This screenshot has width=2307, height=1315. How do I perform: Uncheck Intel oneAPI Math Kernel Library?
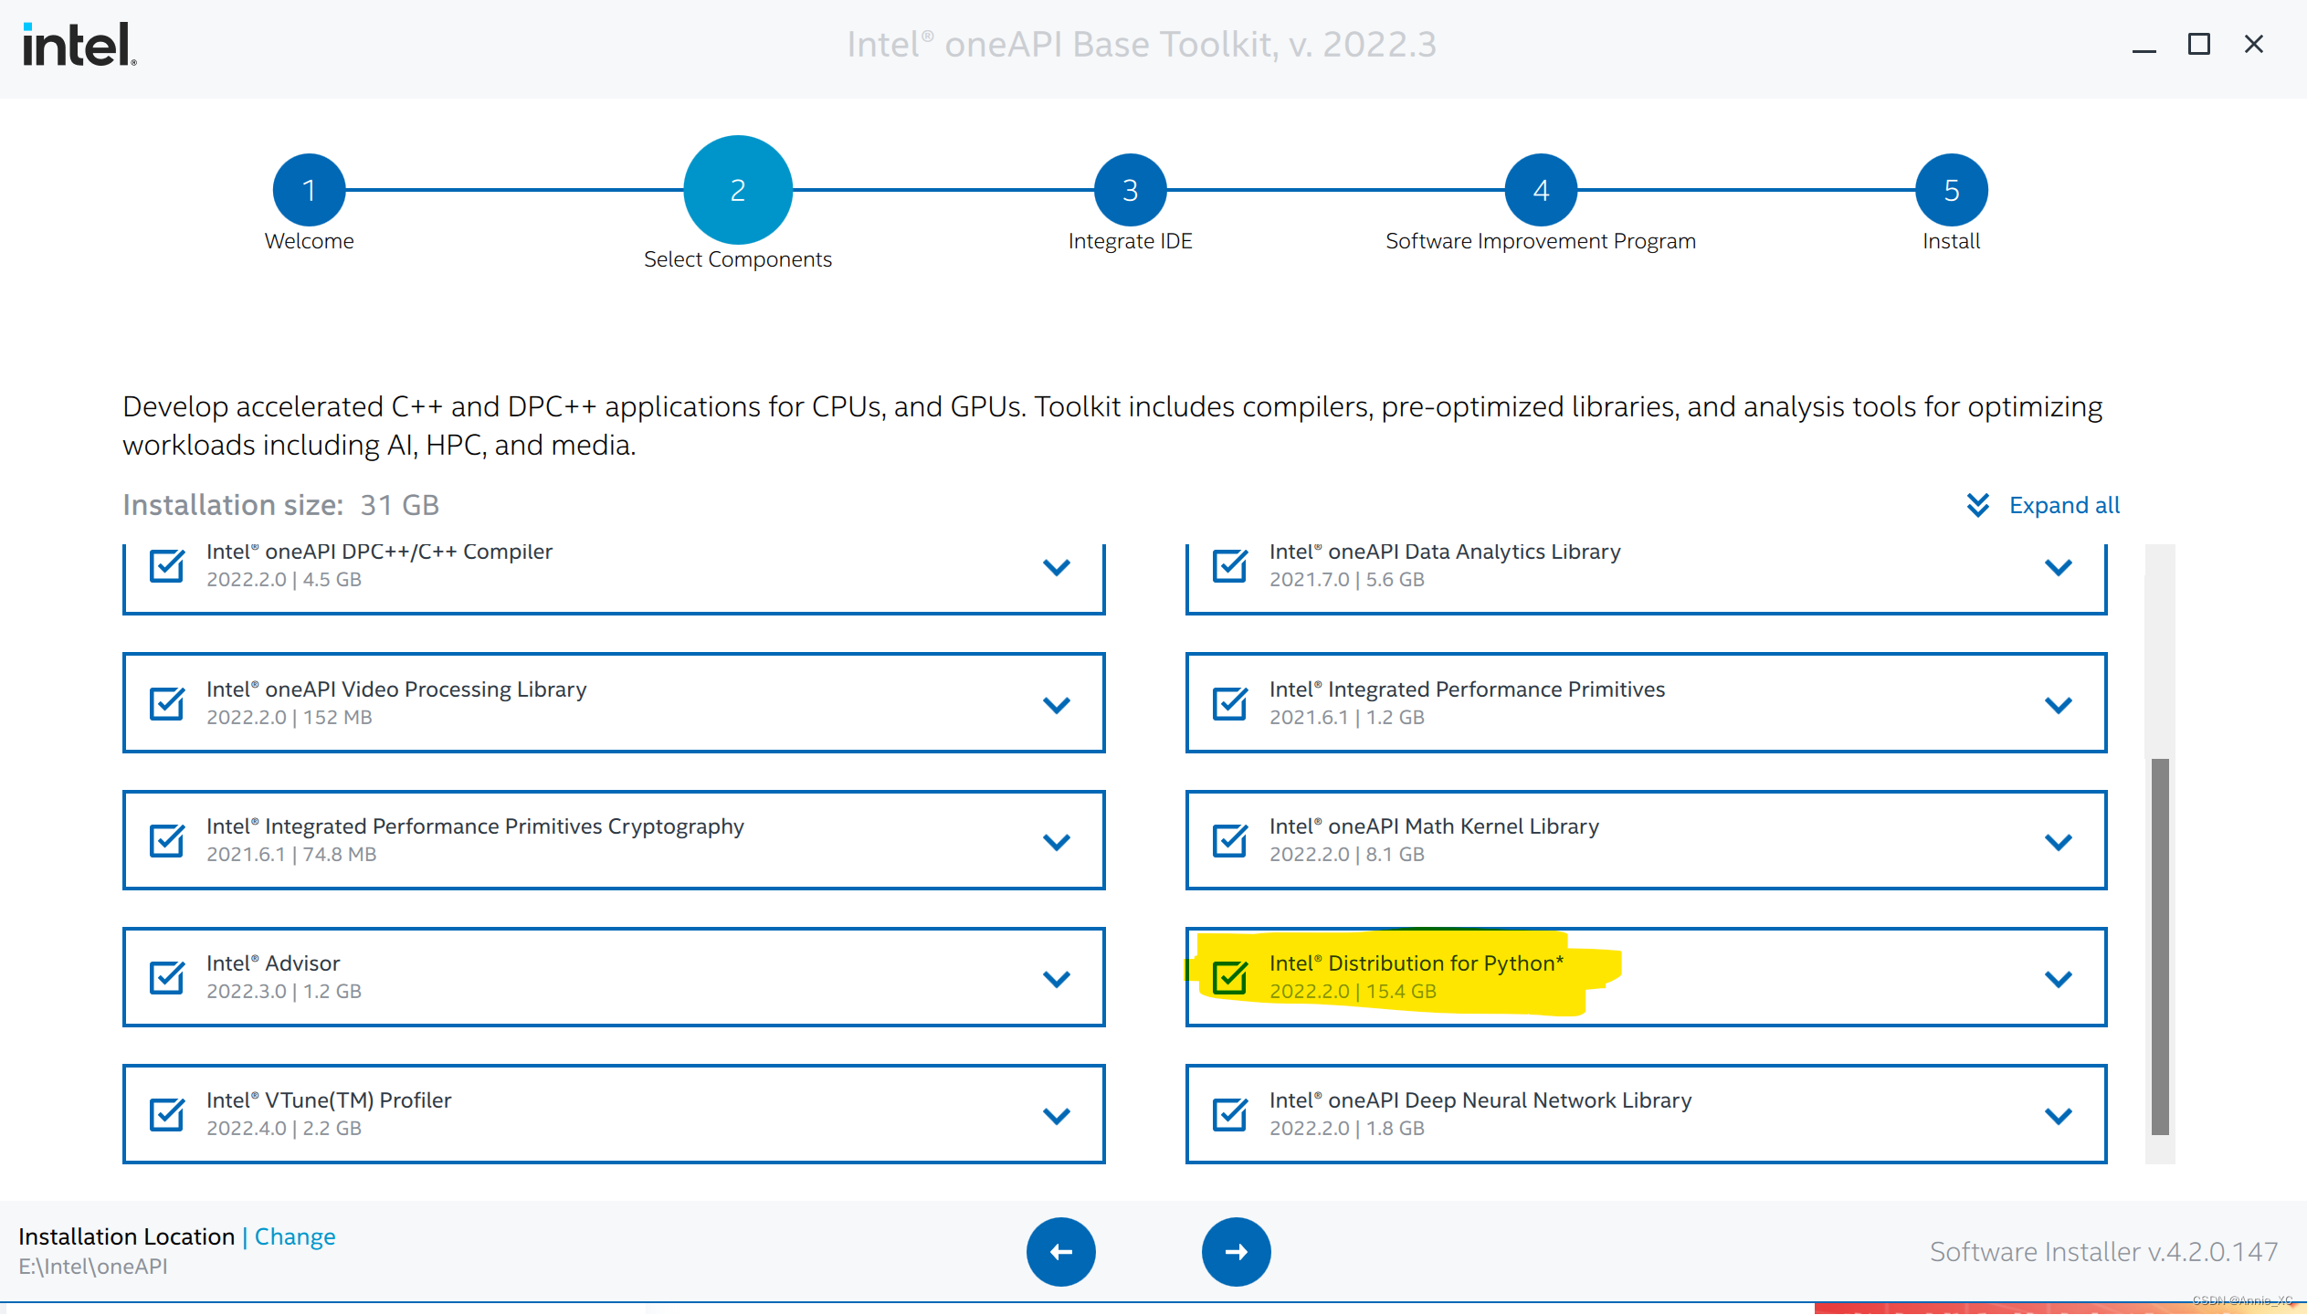point(1230,840)
